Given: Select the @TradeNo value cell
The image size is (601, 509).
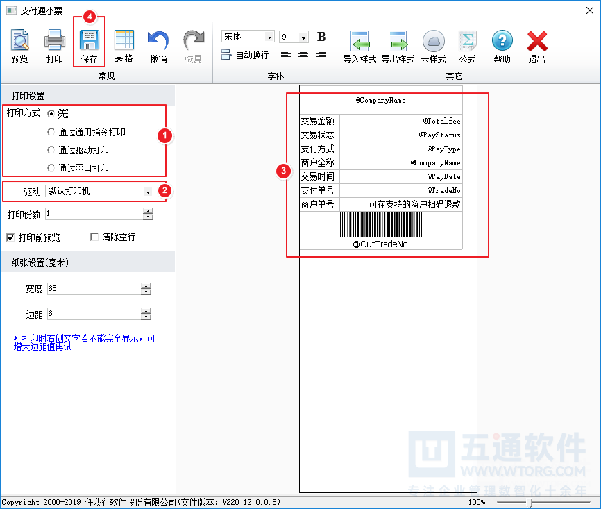Looking at the screenshot, I should coord(401,190).
